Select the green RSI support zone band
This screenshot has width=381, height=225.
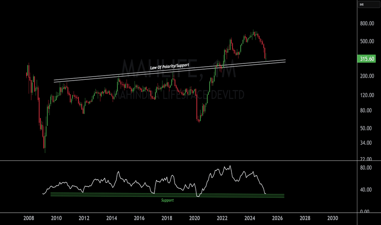coord(168,195)
